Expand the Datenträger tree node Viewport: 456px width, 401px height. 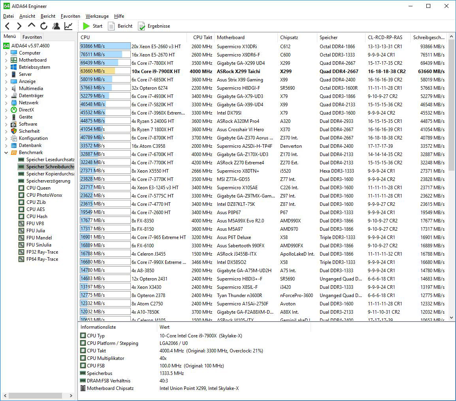(6, 96)
